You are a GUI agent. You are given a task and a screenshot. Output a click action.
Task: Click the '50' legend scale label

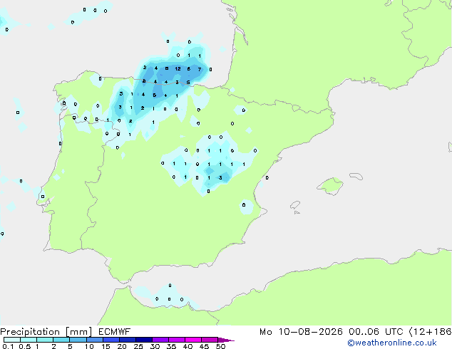click(220, 346)
